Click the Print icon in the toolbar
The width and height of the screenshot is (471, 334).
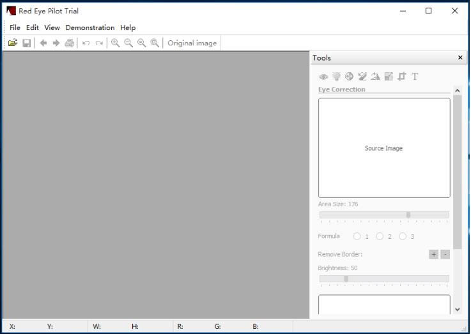coord(70,43)
